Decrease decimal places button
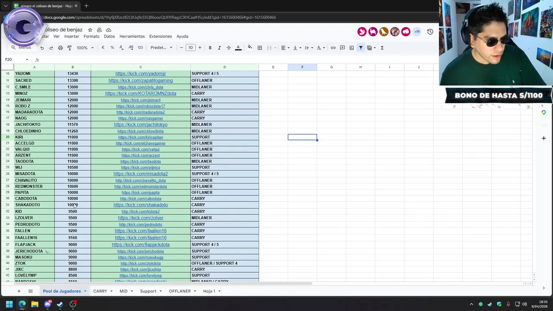 pyautogui.click(x=121, y=48)
